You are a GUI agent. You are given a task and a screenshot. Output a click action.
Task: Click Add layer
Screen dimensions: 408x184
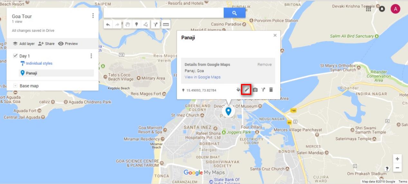coord(23,44)
